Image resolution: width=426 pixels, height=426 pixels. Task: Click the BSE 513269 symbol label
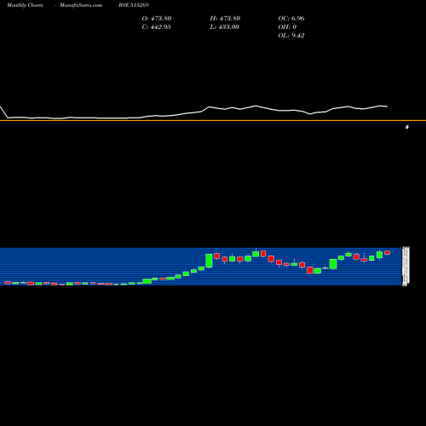134,5
